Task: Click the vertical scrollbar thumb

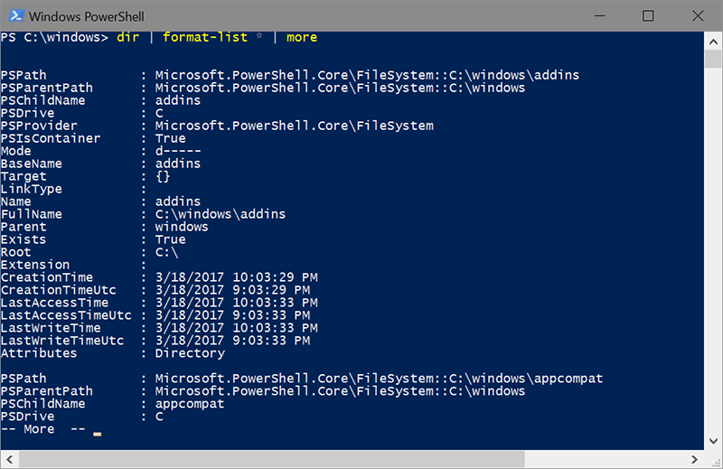Action: [x=713, y=58]
